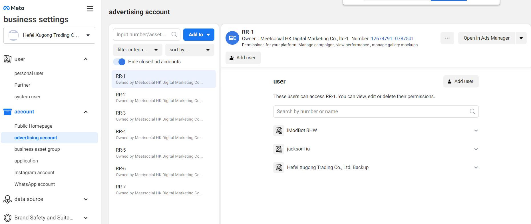This screenshot has width=531, height=224.
Task: Click Open in Ads Manager button
Action: coord(486,38)
